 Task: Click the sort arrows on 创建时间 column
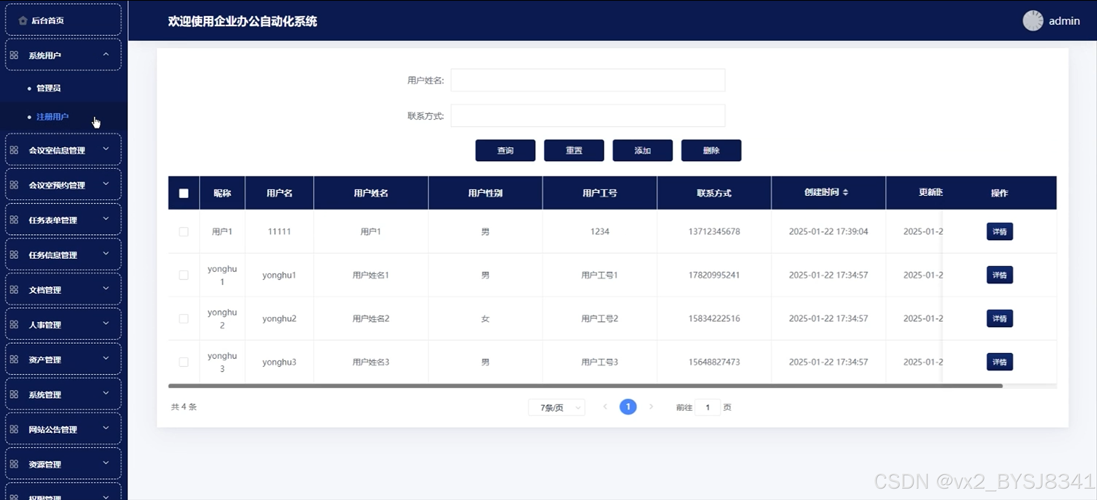pos(845,192)
